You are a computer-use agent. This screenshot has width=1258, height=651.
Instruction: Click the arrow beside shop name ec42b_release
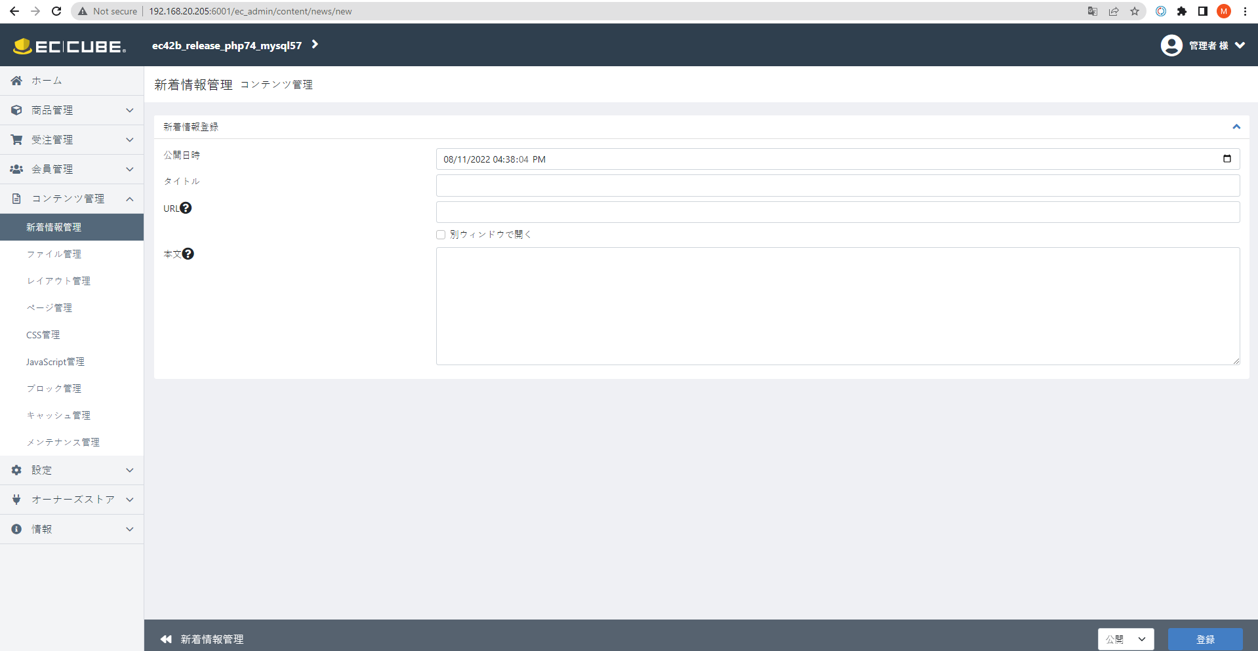pyautogui.click(x=315, y=45)
